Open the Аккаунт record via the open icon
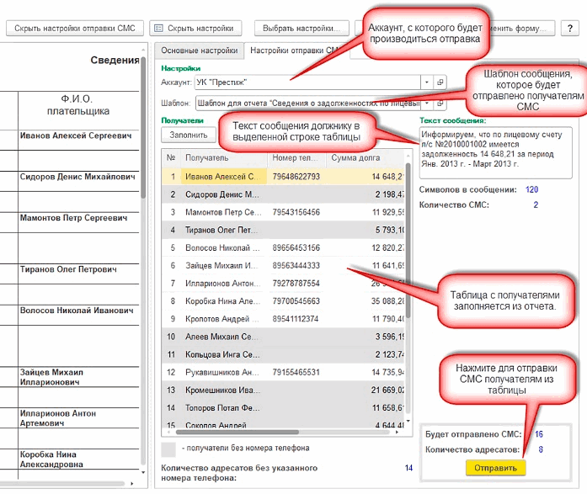 pos(440,82)
